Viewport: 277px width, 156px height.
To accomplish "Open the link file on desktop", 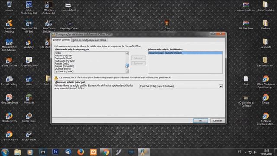I will (x=246, y=81).
